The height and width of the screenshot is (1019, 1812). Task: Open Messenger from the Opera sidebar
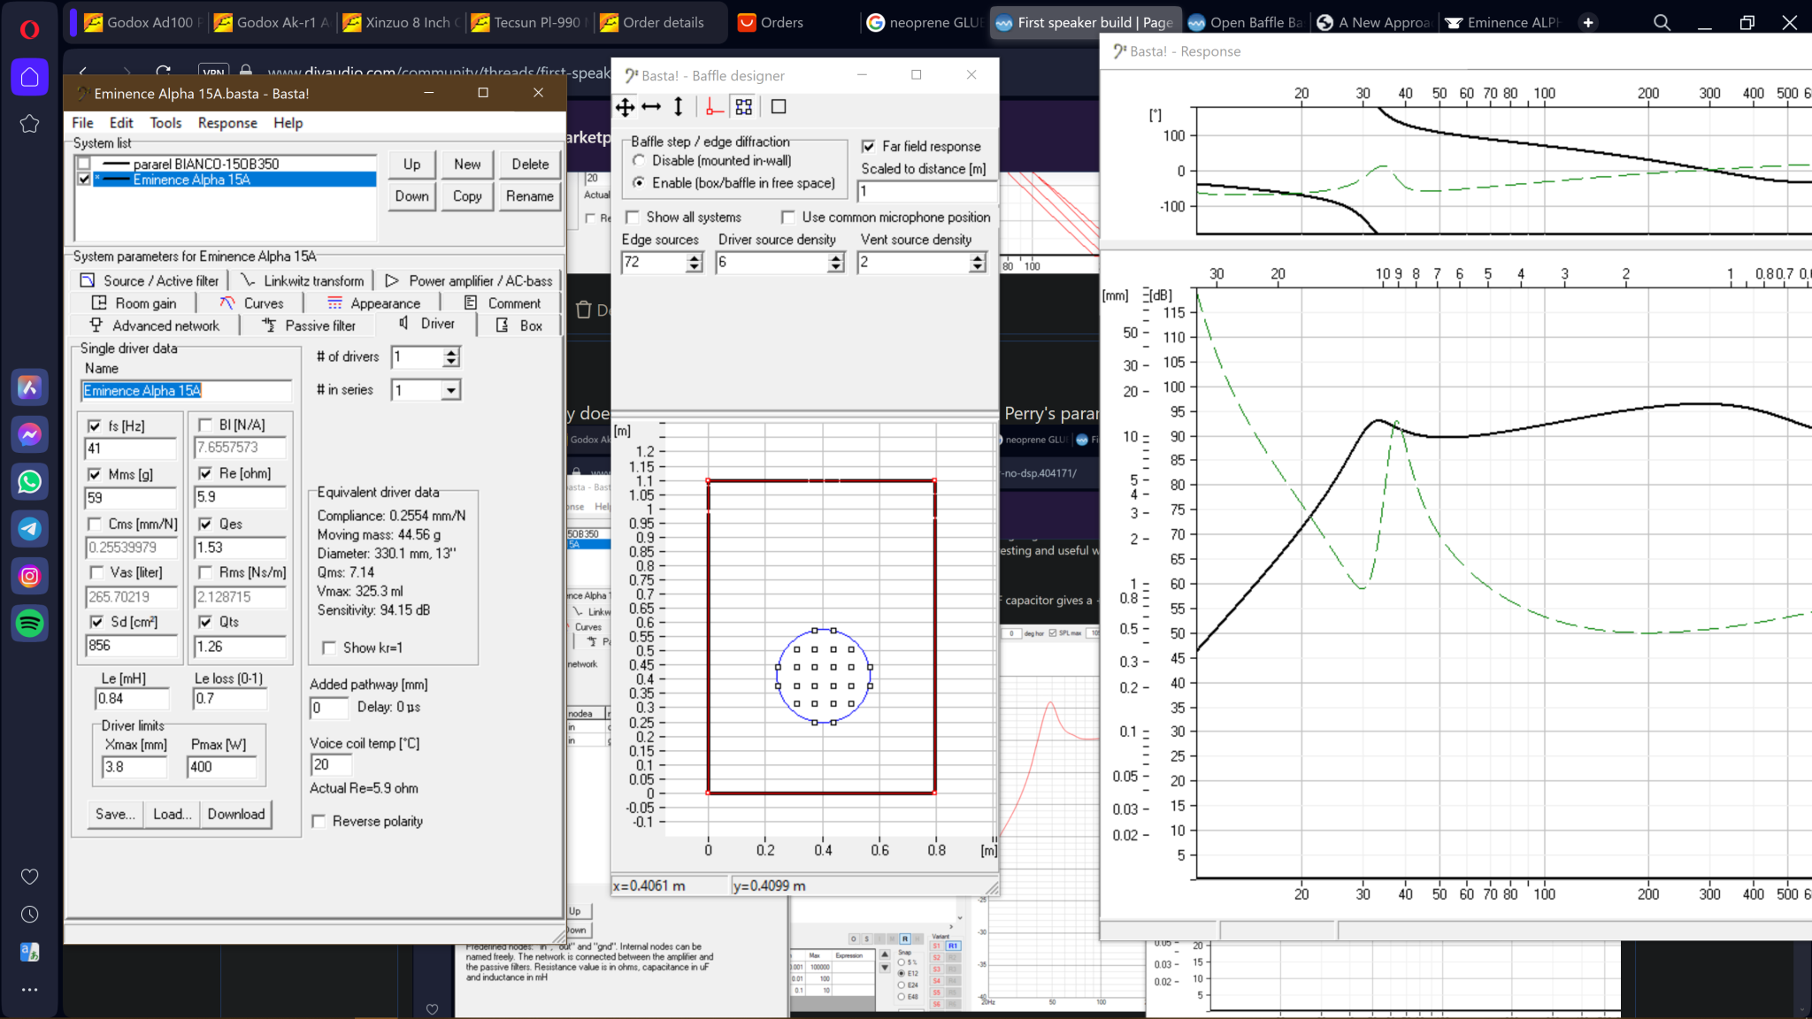[29, 434]
